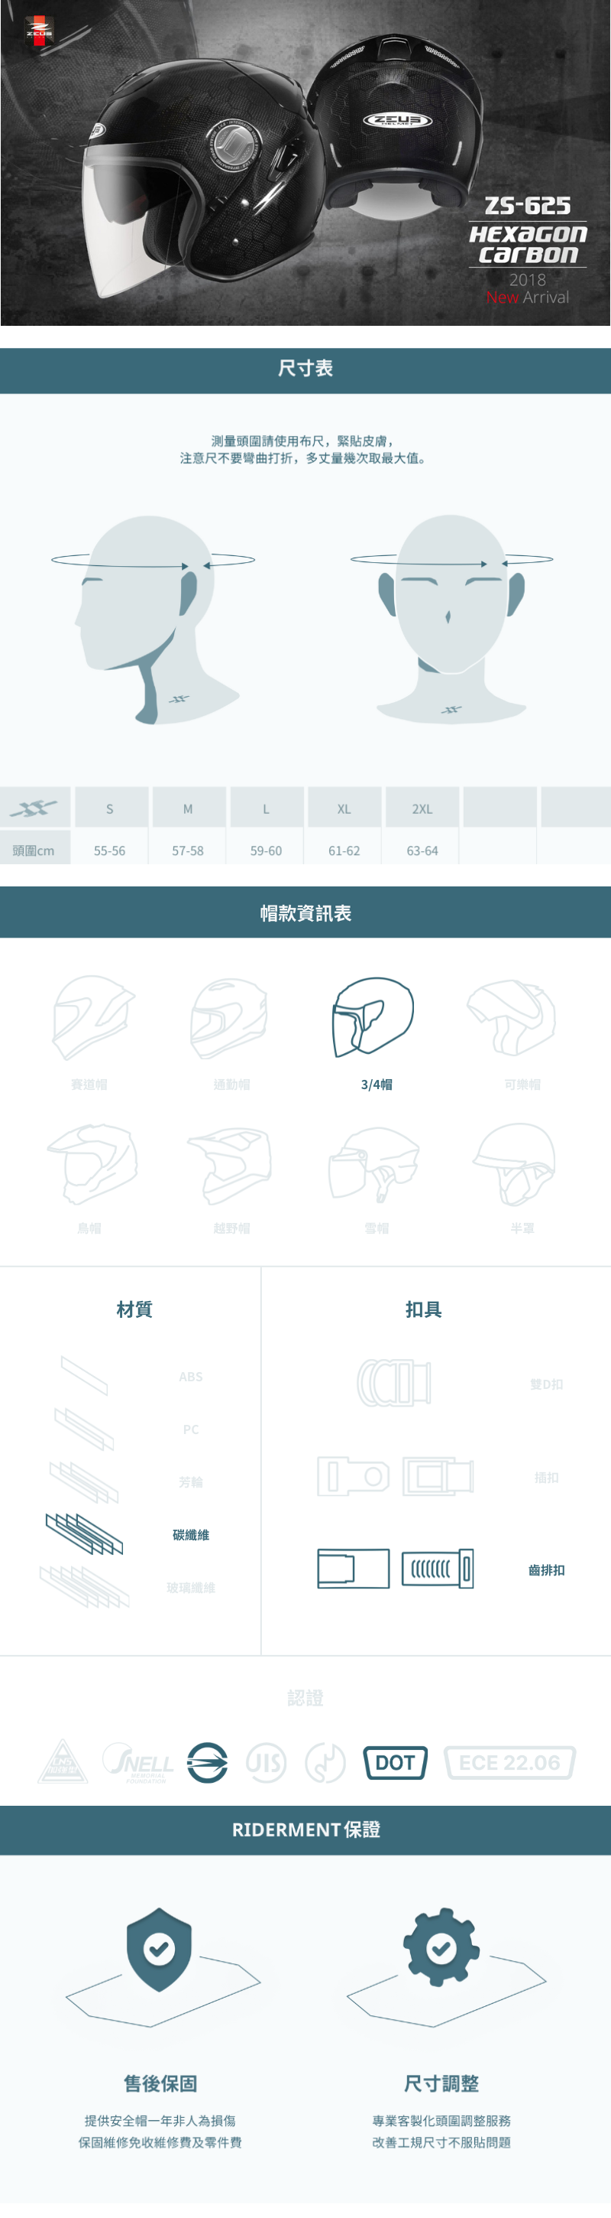Click the single-layer ABS material icon
This screenshot has width=611, height=2218.
(84, 1375)
